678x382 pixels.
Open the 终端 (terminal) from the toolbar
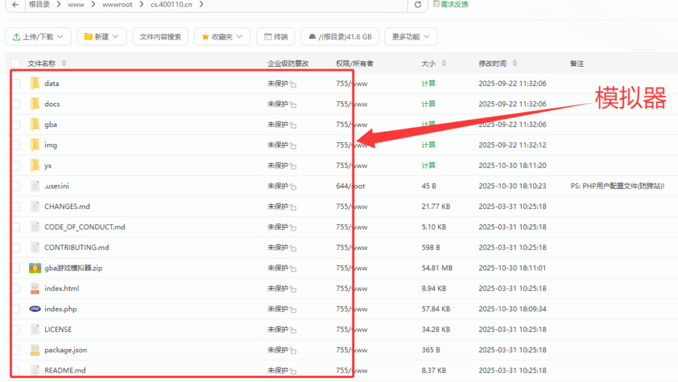[x=276, y=36]
